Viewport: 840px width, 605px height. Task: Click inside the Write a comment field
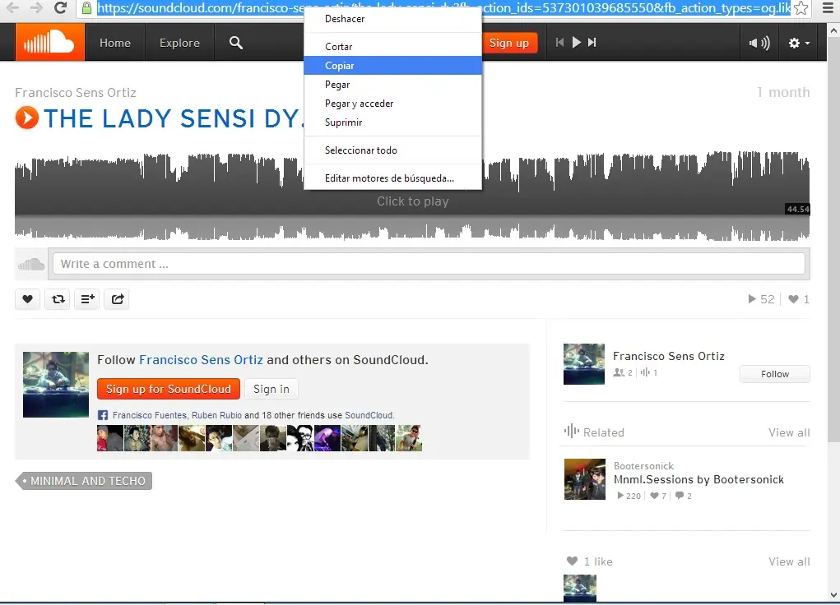(429, 264)
